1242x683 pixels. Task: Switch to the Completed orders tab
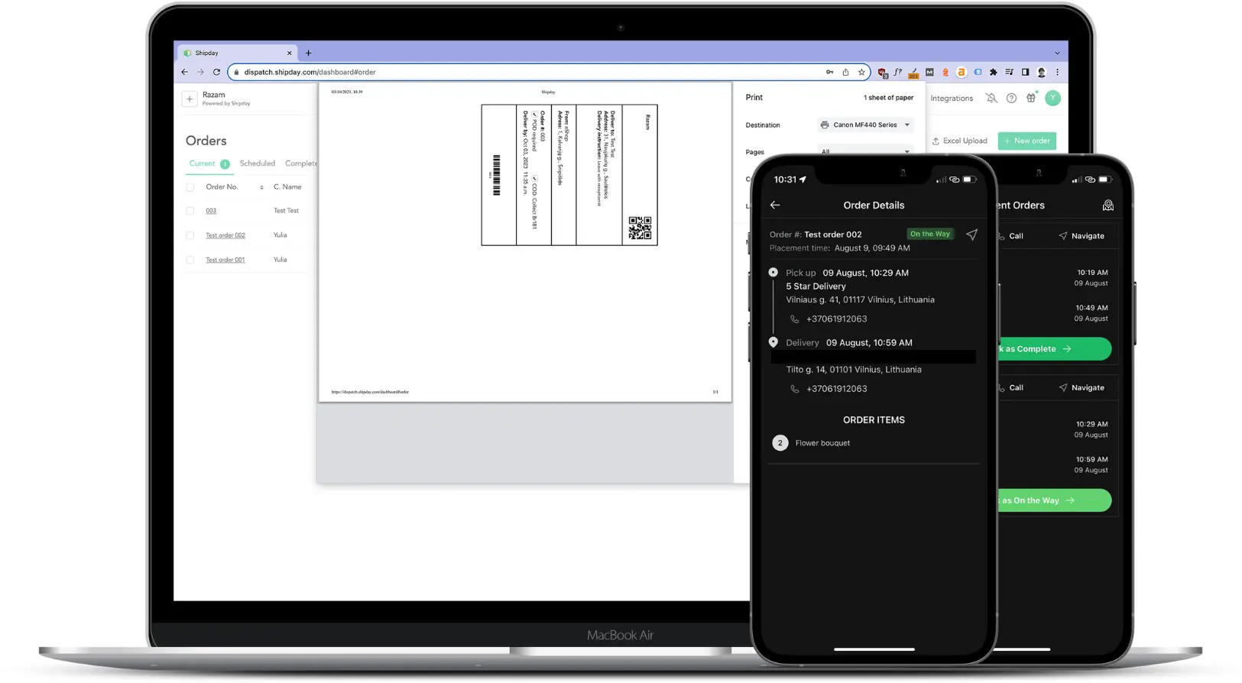point(301,163)
